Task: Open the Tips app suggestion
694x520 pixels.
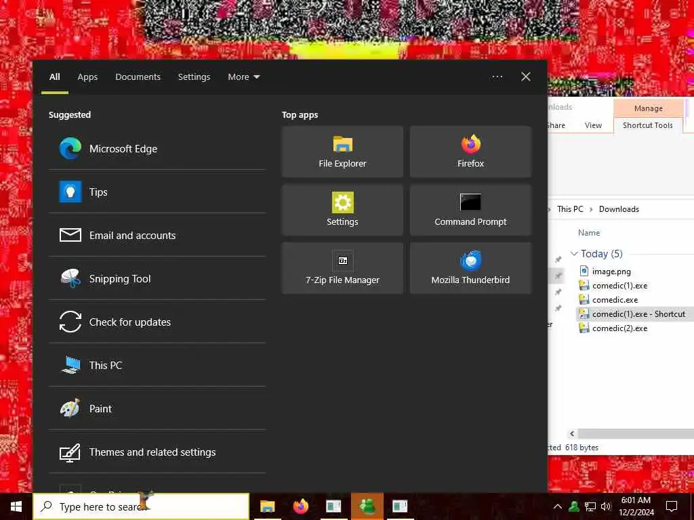Action: click(x=157, y=192)
